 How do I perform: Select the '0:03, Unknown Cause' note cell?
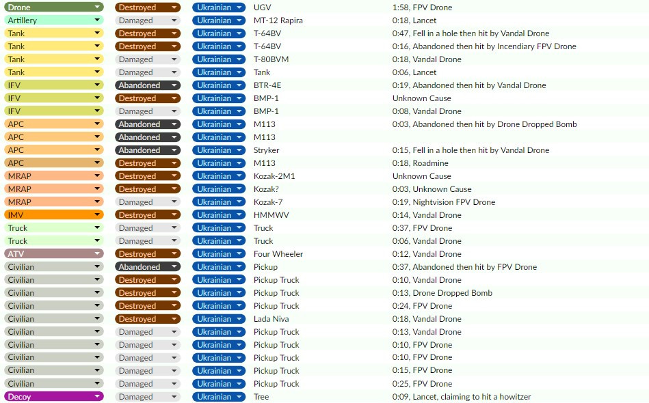pyautogui.click(x=432, y=189)
